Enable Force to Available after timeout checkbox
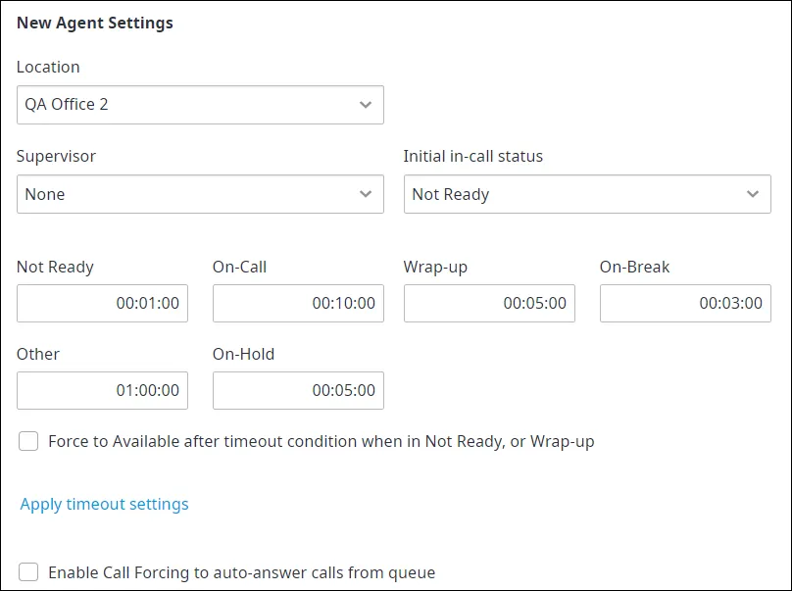Image resolution: width=792 pixels, height=591 pixels. [x=28, y=441]
